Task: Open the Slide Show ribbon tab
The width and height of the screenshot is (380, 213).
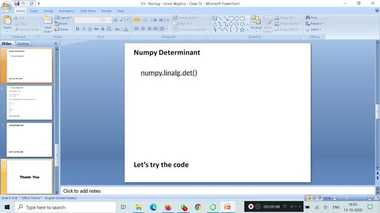Action: pyautogui.click(x=88, y=11)
